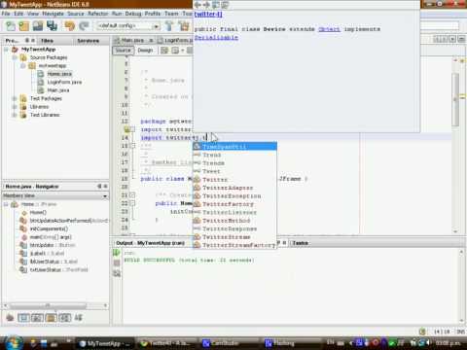Select Home.java in the project tree
Viewport: 467px width, 350px height.
pyautogui.click(x=59, y=74)
